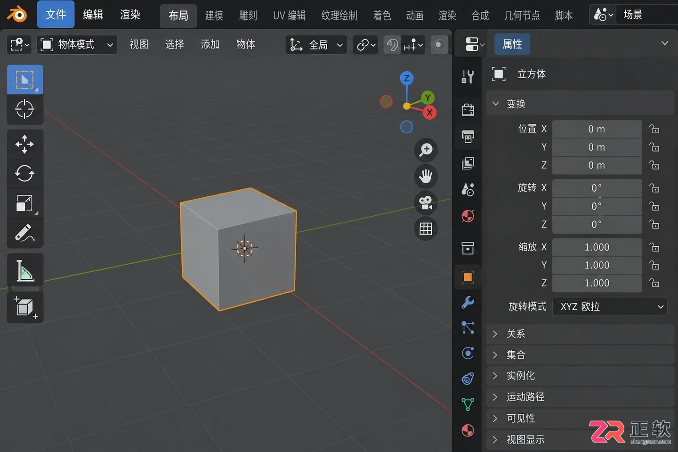
Task: Open the 视图 viewport menu
Action: 139,45
